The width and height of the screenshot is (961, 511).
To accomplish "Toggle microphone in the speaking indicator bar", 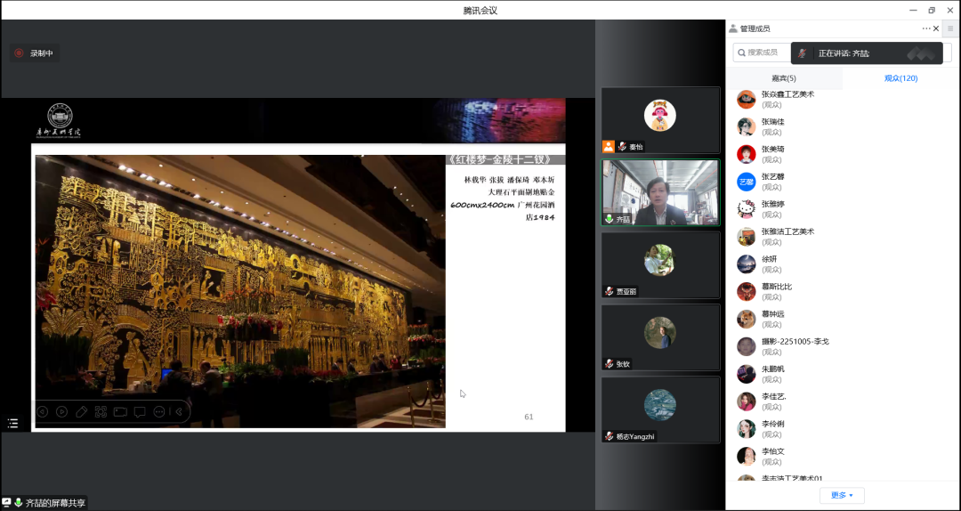I will 803,53.
